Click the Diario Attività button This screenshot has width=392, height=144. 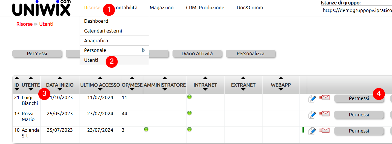(x=197, y=54)
